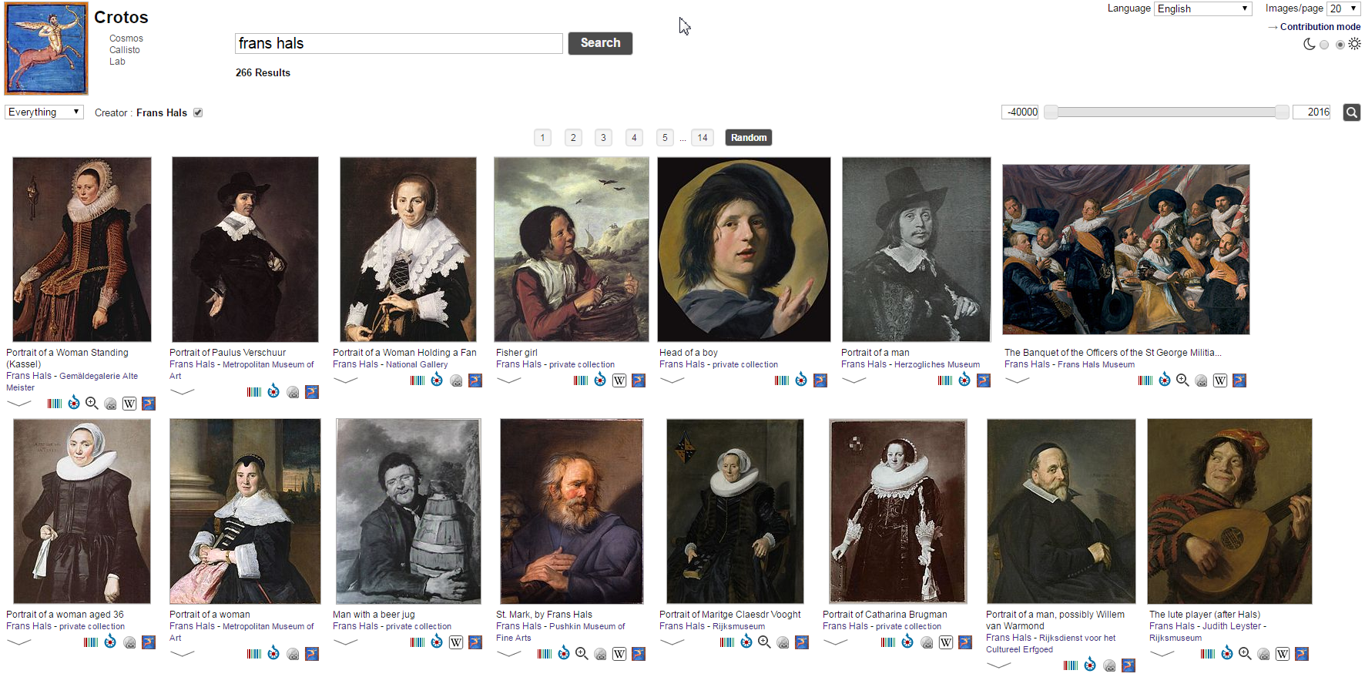Expand details chevron under The Banquet of the Officers
Image resolution: width=1365 pixels, height=677 pixels.
pos(1017,380)
